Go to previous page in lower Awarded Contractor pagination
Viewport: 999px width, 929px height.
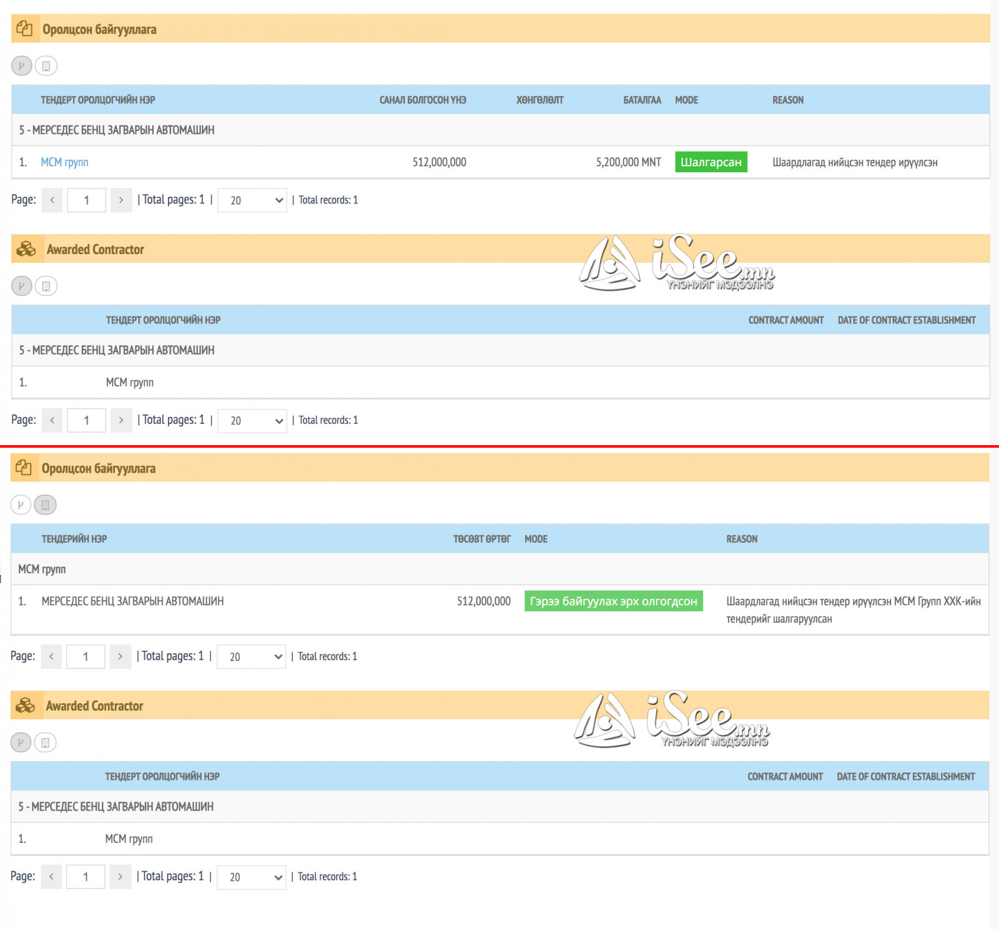pos(51,877)
